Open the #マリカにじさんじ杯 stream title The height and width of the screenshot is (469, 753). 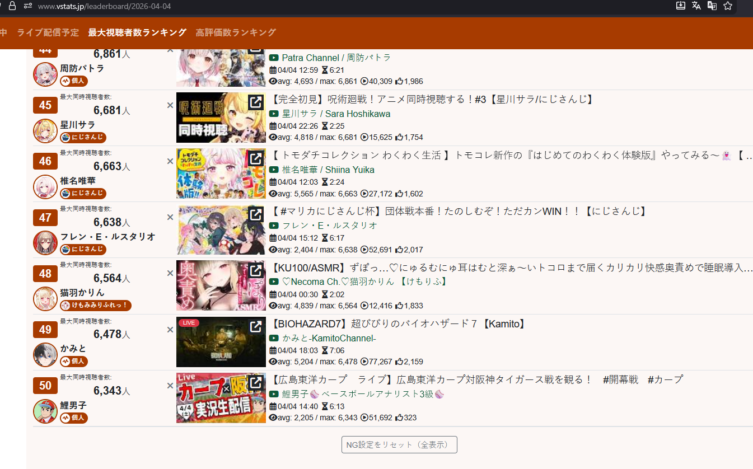pyautogui.click(x=460, y=212)
